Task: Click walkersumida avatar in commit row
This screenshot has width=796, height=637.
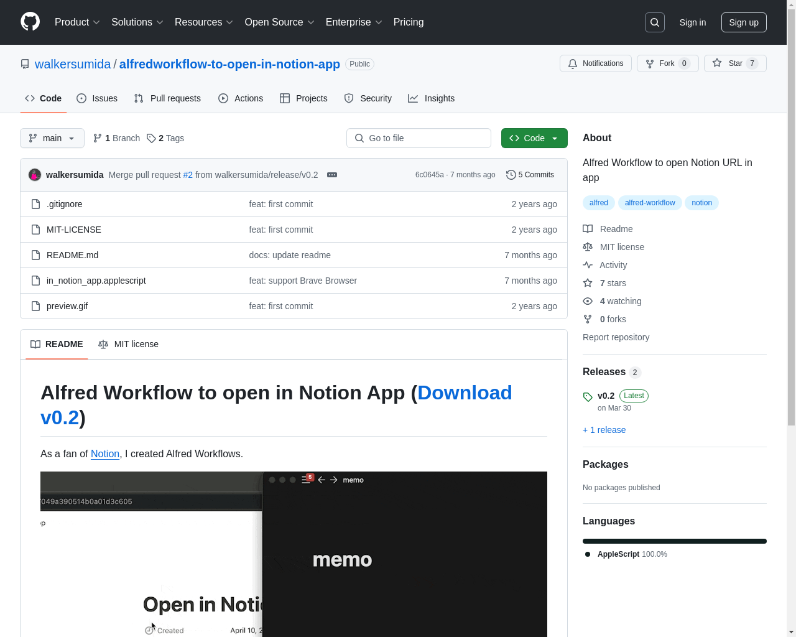Action: 35,175
